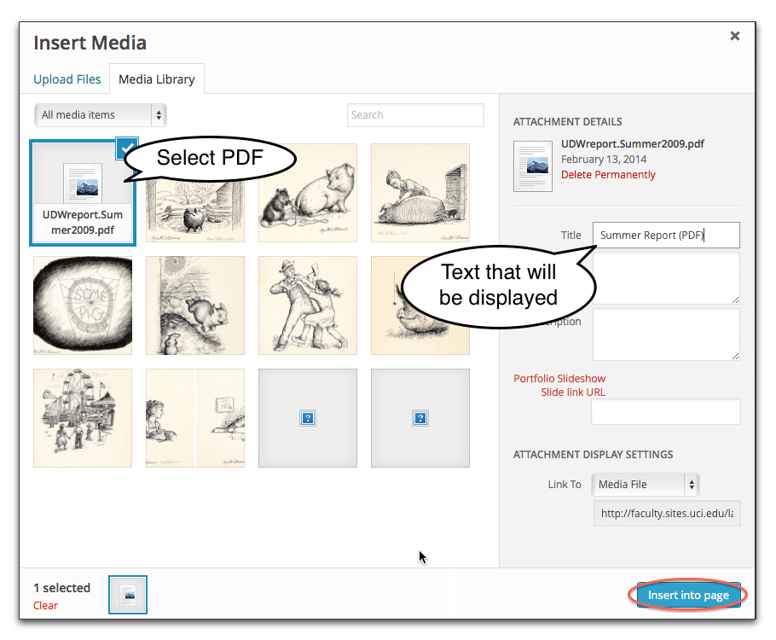
Task: Select the pig and lamb drawing thumbnail
Action: coord(307,193)
